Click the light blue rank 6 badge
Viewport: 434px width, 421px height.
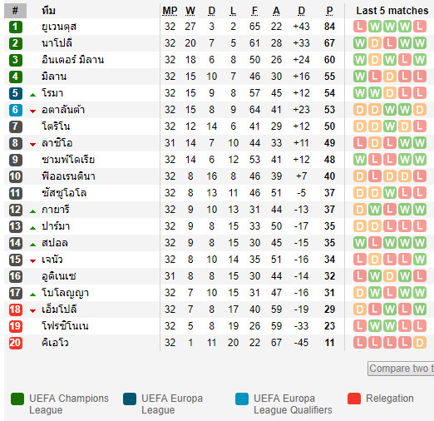[15, 110]
